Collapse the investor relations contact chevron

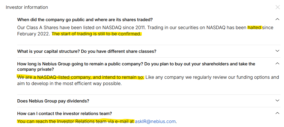coord(277,113)
